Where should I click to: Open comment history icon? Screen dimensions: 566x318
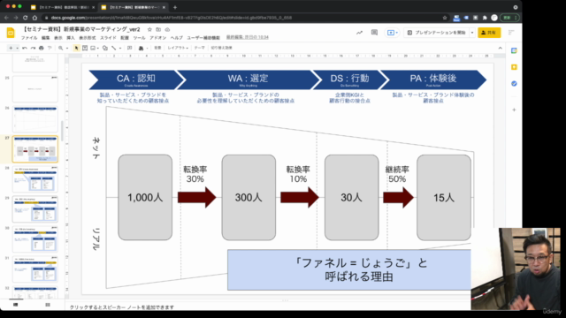click(x=374, y=33)
